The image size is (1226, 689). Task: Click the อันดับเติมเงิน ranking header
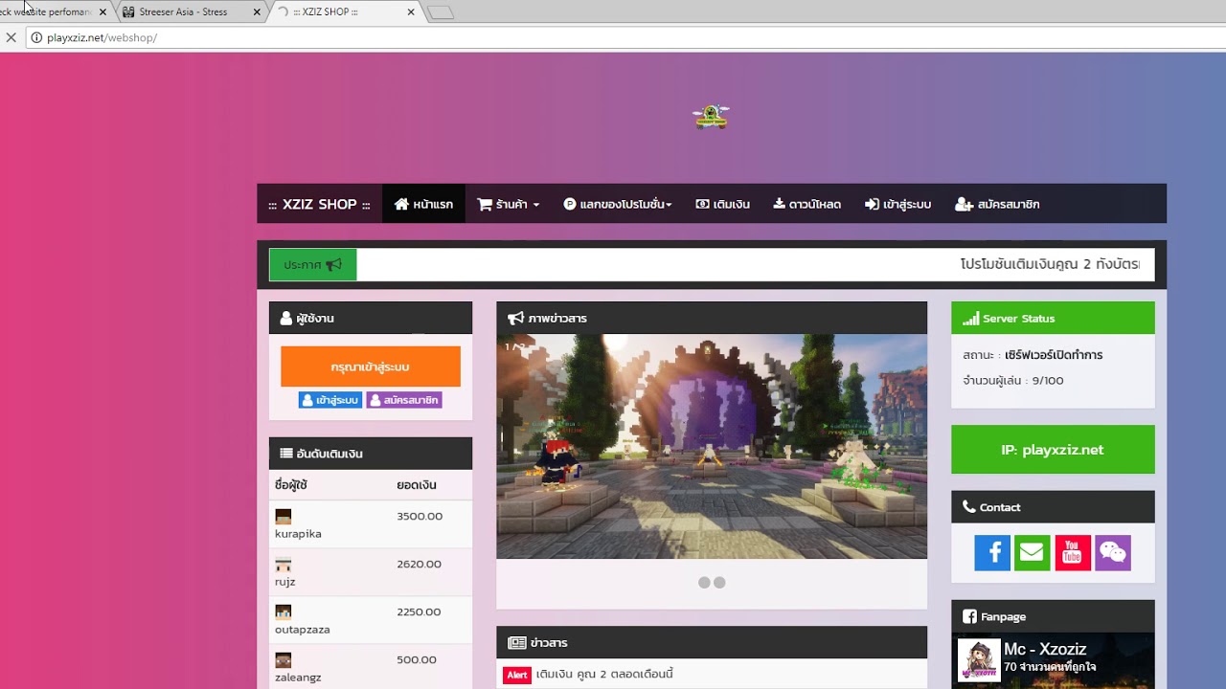pos(371,454)
